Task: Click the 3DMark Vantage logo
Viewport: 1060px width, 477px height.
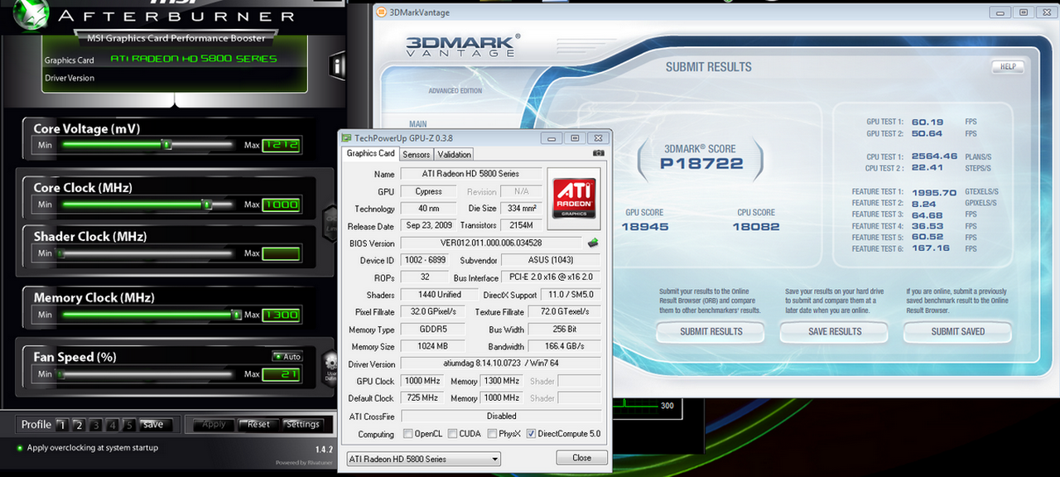Action: pyautogui.click(x=463, y=45)
